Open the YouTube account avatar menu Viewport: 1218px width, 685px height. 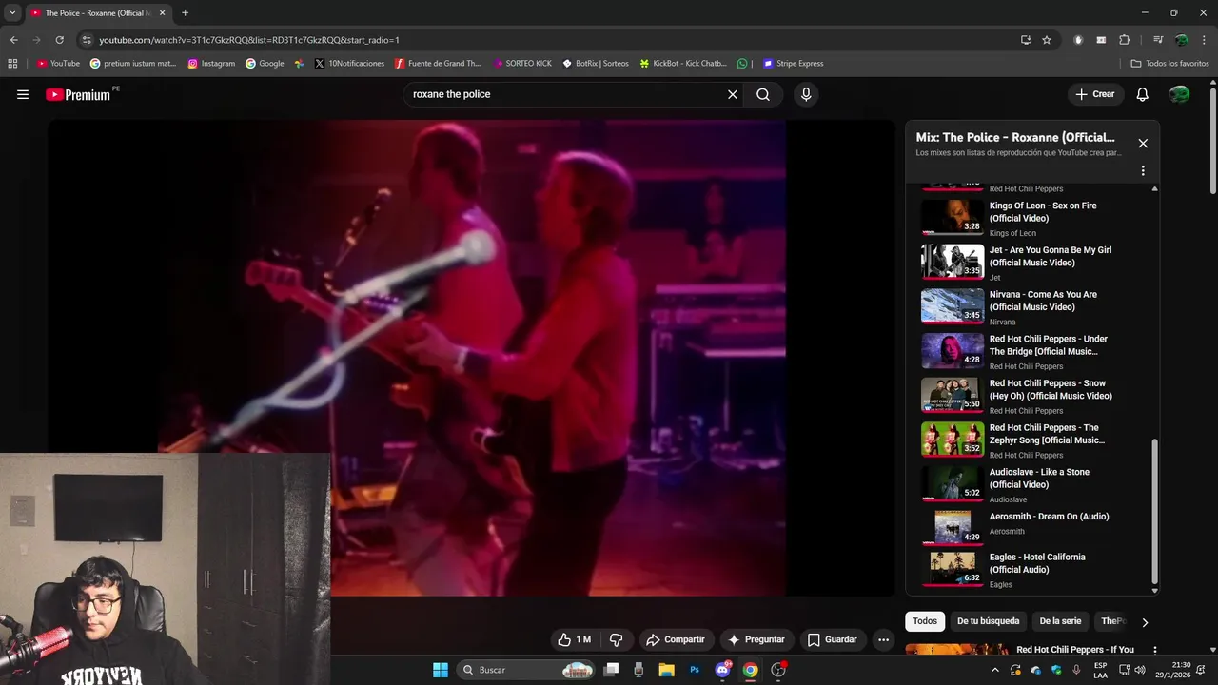pyautogui.click(x=1179, y=94)
